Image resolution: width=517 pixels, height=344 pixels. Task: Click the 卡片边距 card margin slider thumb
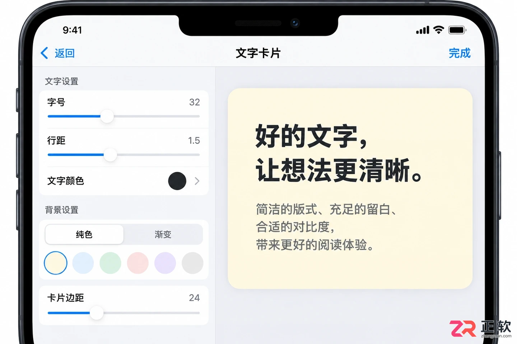[x=97, y=313]
